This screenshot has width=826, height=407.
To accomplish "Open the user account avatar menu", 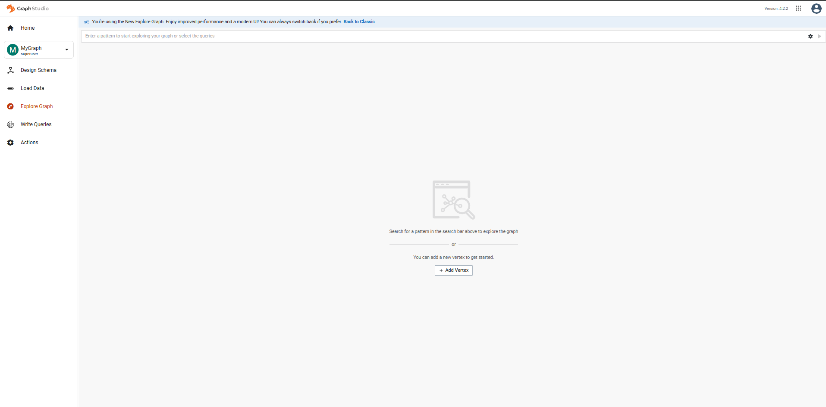I will tap(816, 8).
